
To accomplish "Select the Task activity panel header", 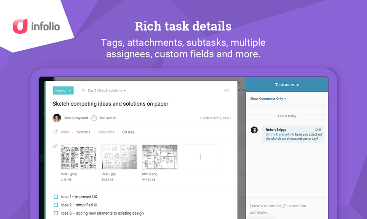I will [x=287, y=85].
